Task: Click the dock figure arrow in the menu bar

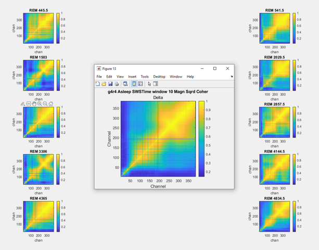Action: pyautogui.click(x=232, y=77)
